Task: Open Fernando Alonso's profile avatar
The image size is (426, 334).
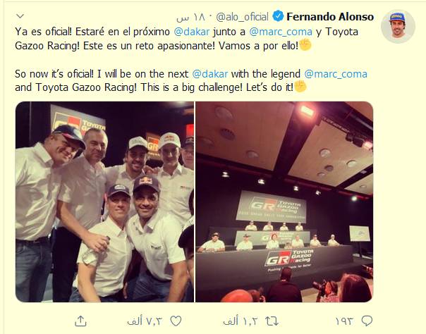Action: pyautogui.click(x=398, y=27)
